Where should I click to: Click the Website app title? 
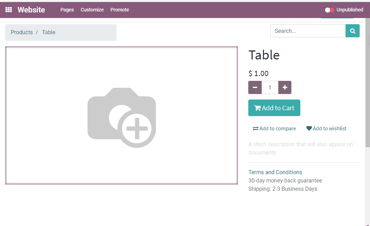tap(31, 10)
